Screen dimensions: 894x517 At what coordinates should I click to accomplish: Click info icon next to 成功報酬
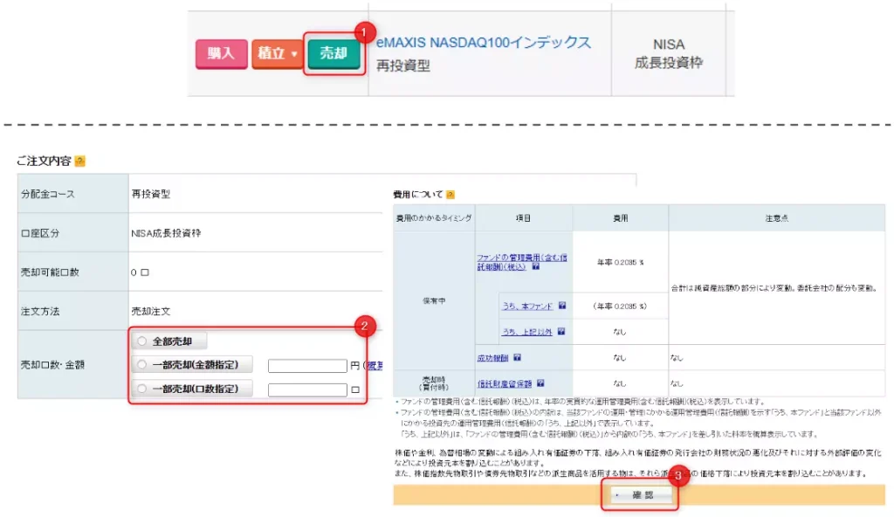517,358
